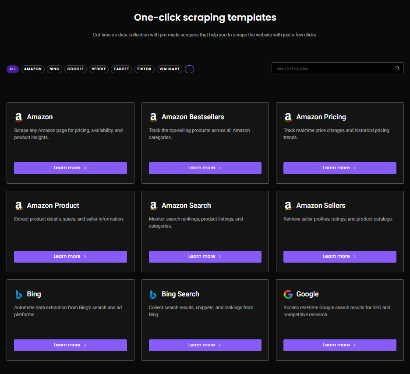Click inside the Search templates field

tap(333, 68)
